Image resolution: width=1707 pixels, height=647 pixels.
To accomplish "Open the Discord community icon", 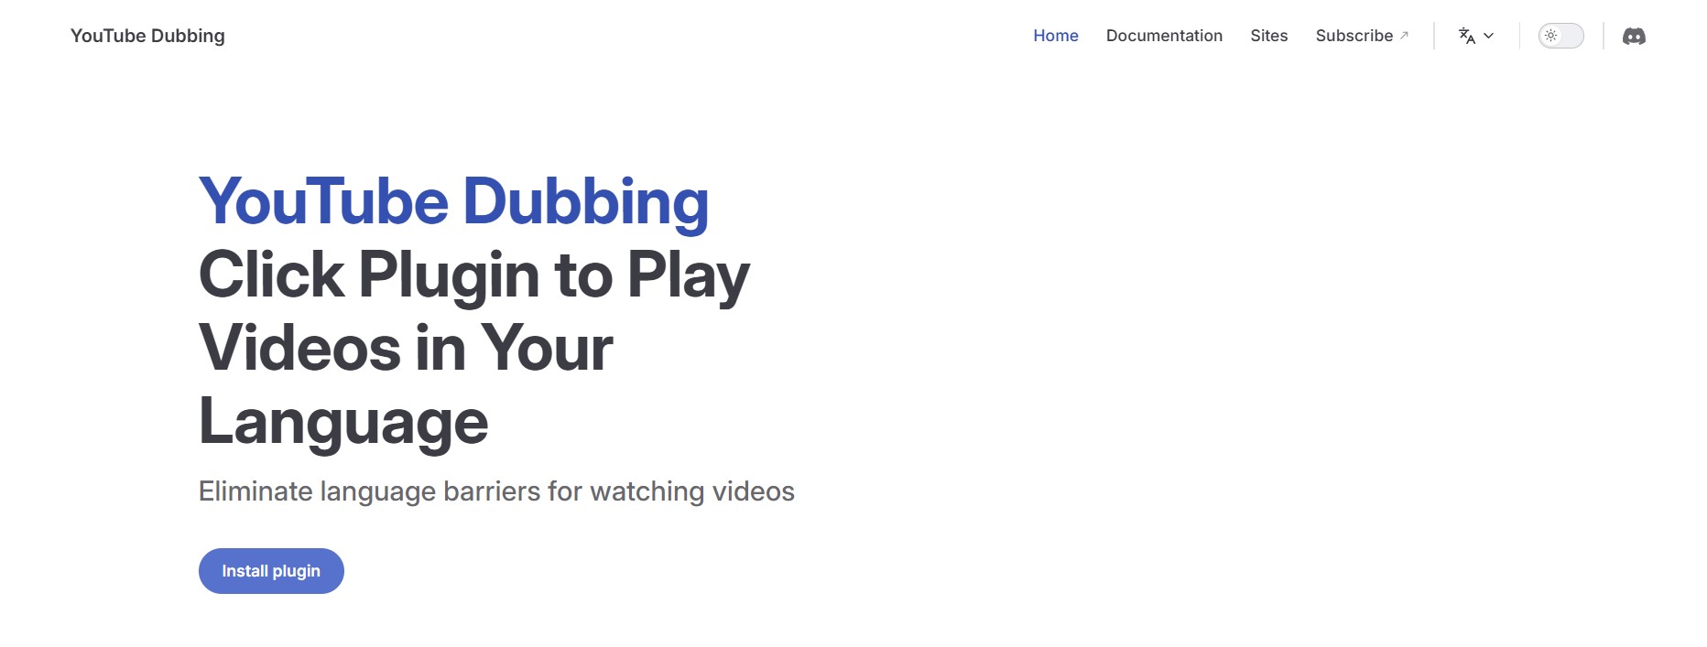I will (x=1634, y=36).
